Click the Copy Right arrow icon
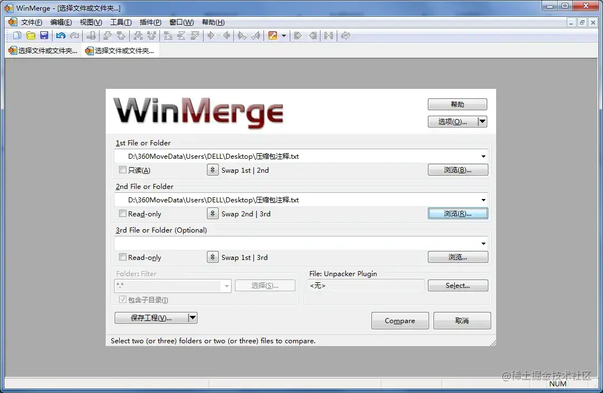Viewport: 603px width, 393px height. (211, 36)
